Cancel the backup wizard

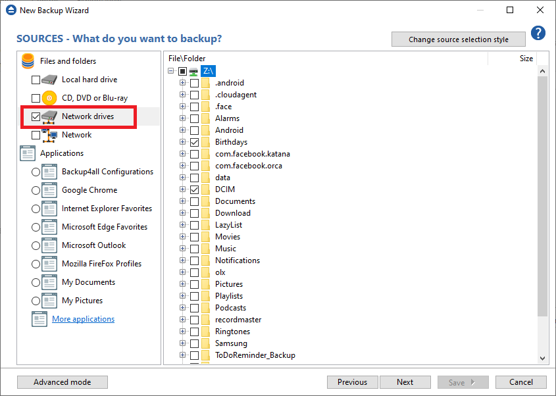click(521, 382)
